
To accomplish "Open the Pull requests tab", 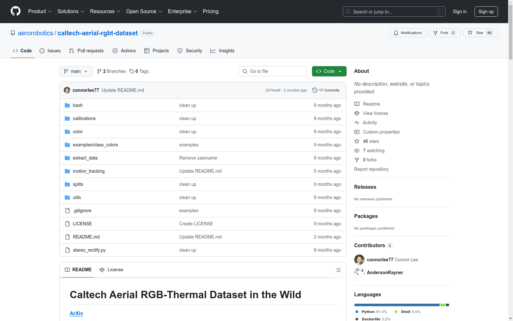I will click(86, 51).
